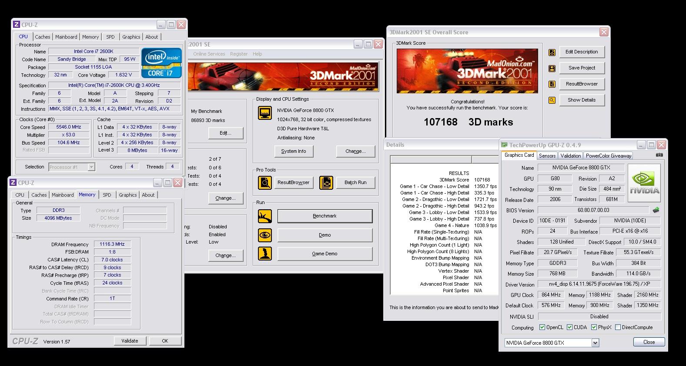Click the Batch Run button
The height and width of the screenshot is (366, 686).
(355, 183)
